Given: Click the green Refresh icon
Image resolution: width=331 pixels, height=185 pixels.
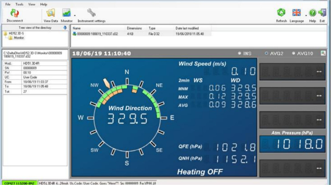Looking at the screenshot, I should click(x=281, y=13).
